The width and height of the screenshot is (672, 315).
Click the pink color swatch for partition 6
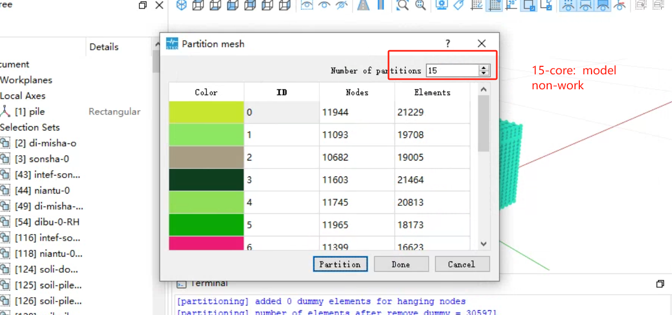[206, 243]
